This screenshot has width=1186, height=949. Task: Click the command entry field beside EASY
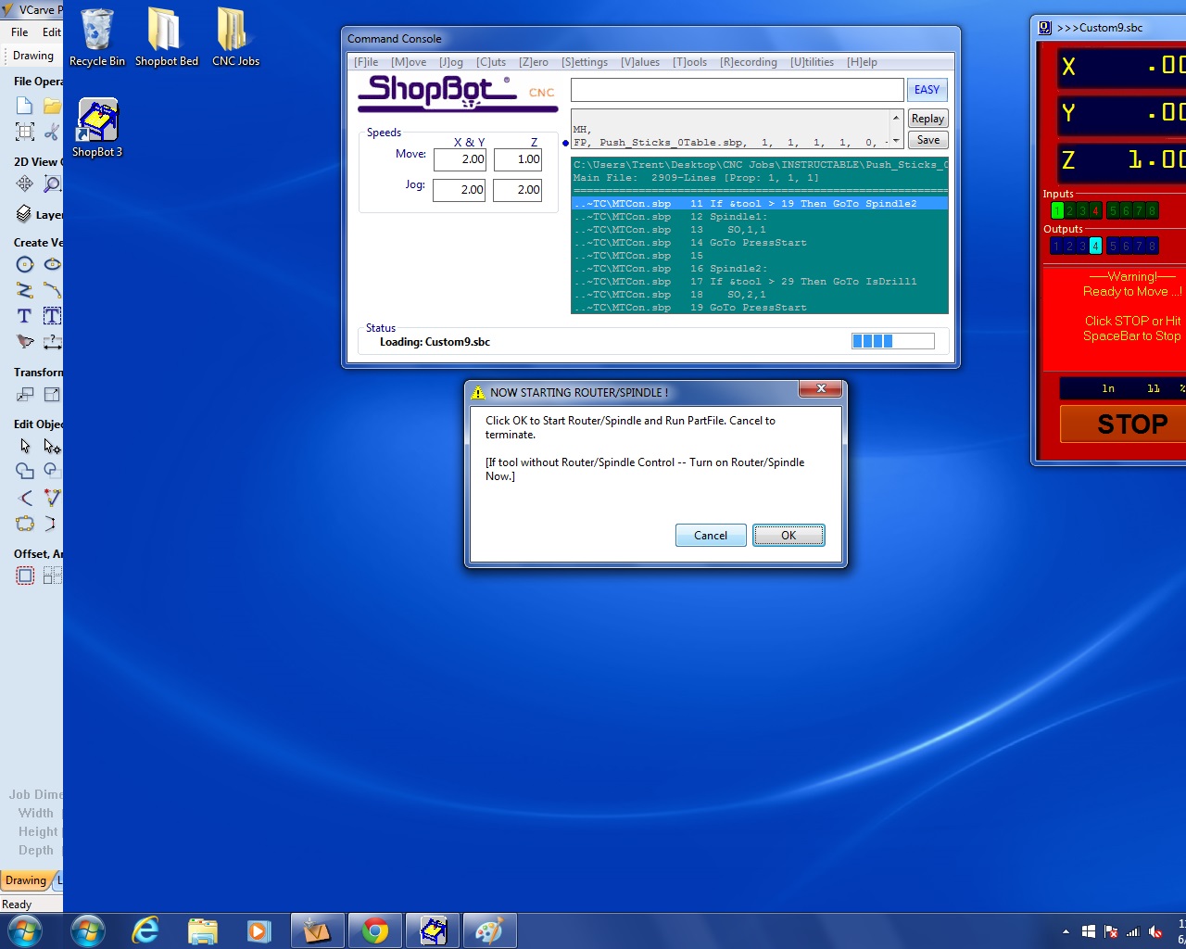click(x=737, y=90)
